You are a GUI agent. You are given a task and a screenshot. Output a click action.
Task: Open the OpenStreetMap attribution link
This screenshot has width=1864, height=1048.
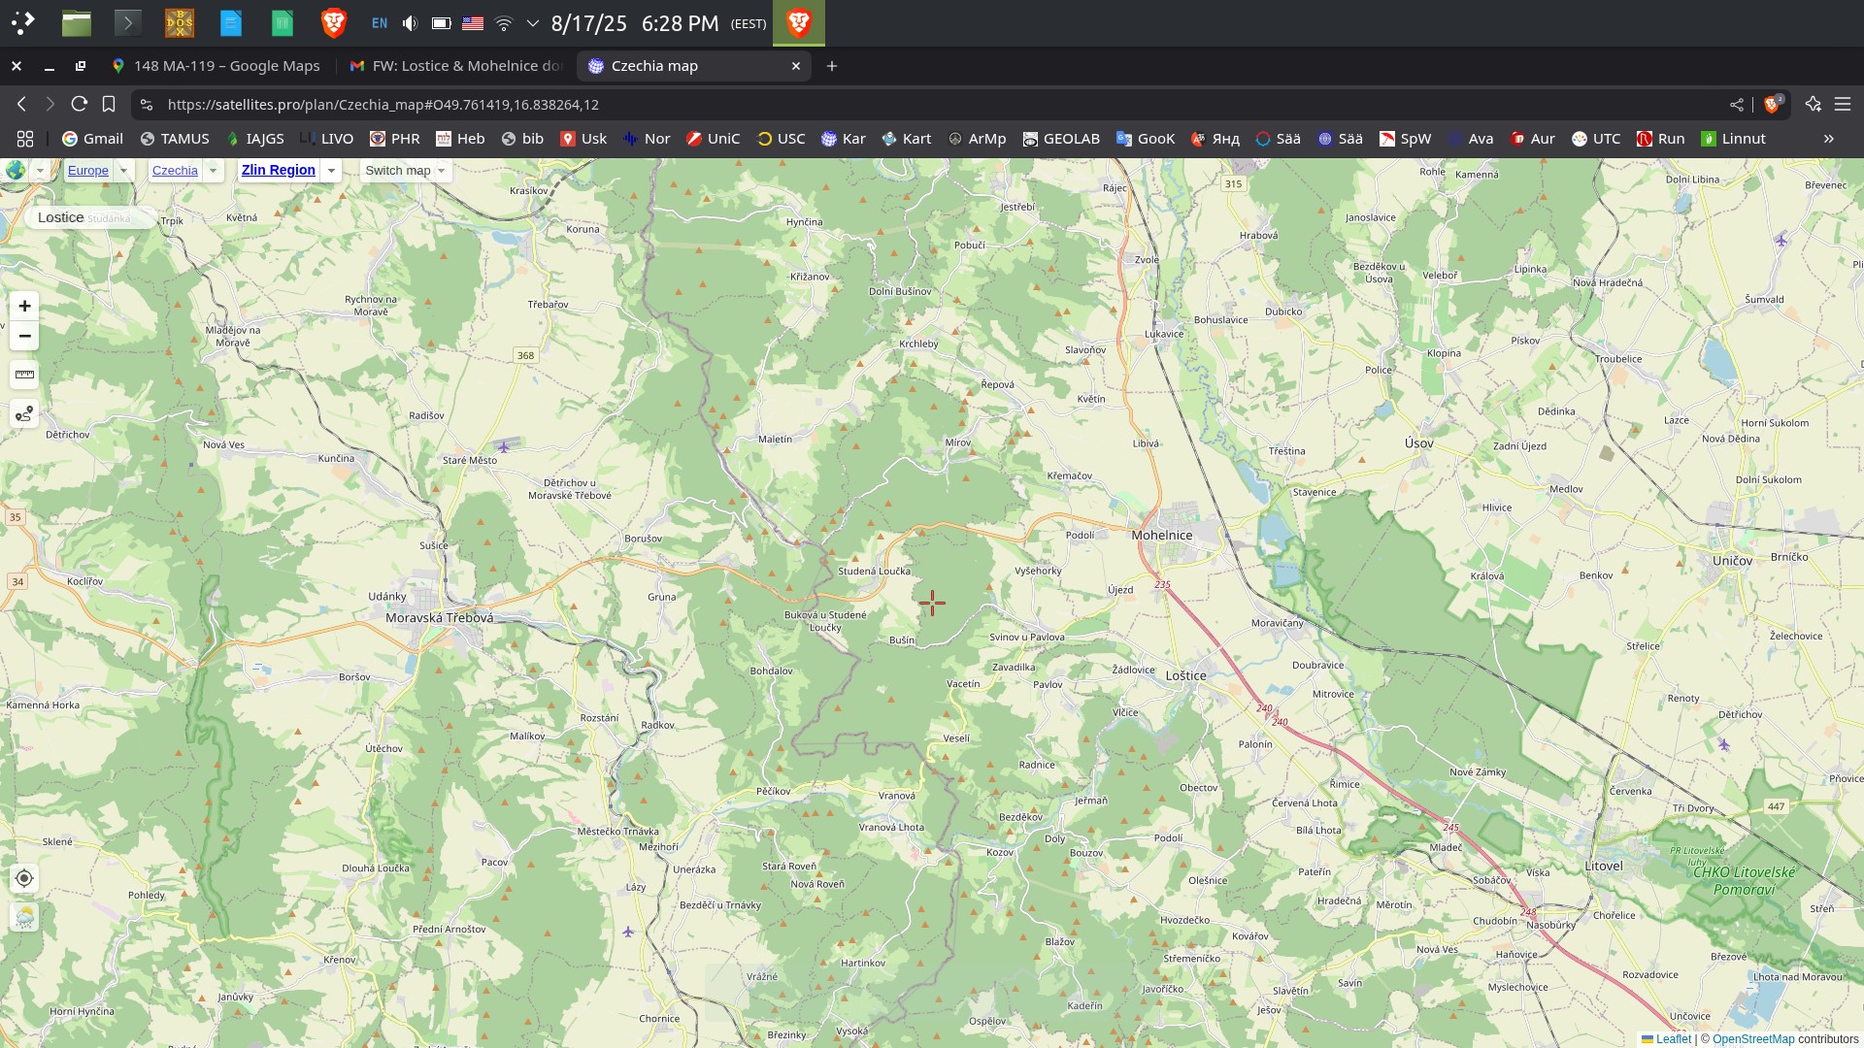click(x=1752, y=1038)
